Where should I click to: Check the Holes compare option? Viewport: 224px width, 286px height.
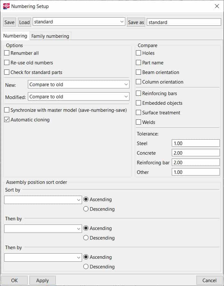[138, 53]
